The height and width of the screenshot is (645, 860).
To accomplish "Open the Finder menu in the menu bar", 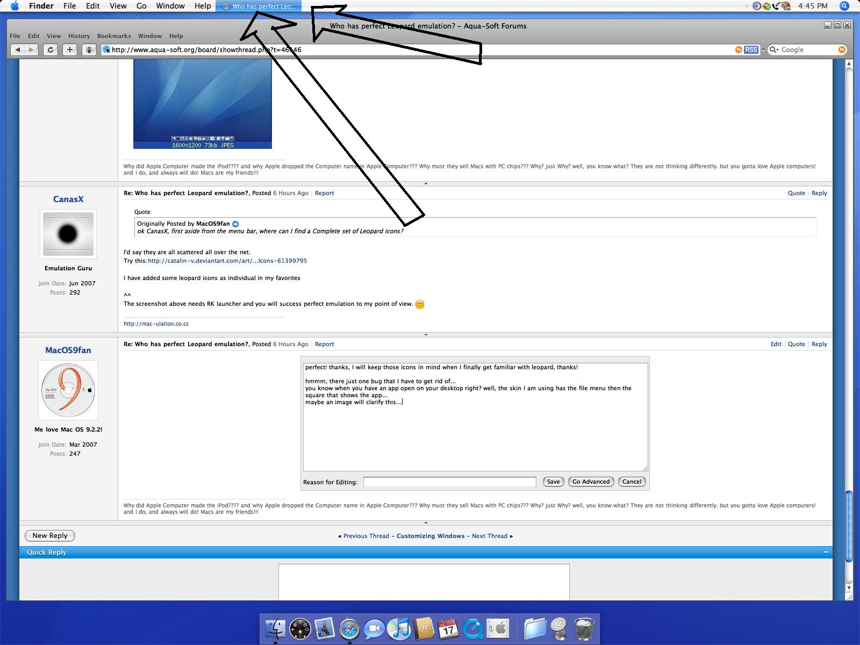I will click(x=41, y=6).
